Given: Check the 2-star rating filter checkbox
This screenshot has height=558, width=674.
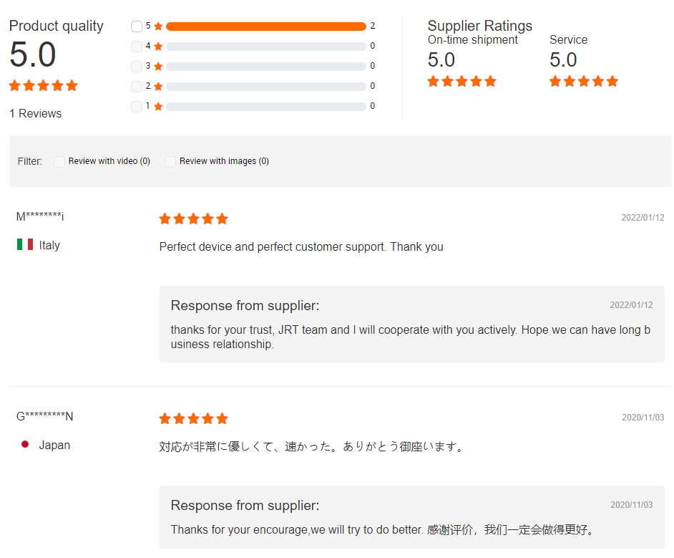Looking at the screenshot, I should (137, 86).
